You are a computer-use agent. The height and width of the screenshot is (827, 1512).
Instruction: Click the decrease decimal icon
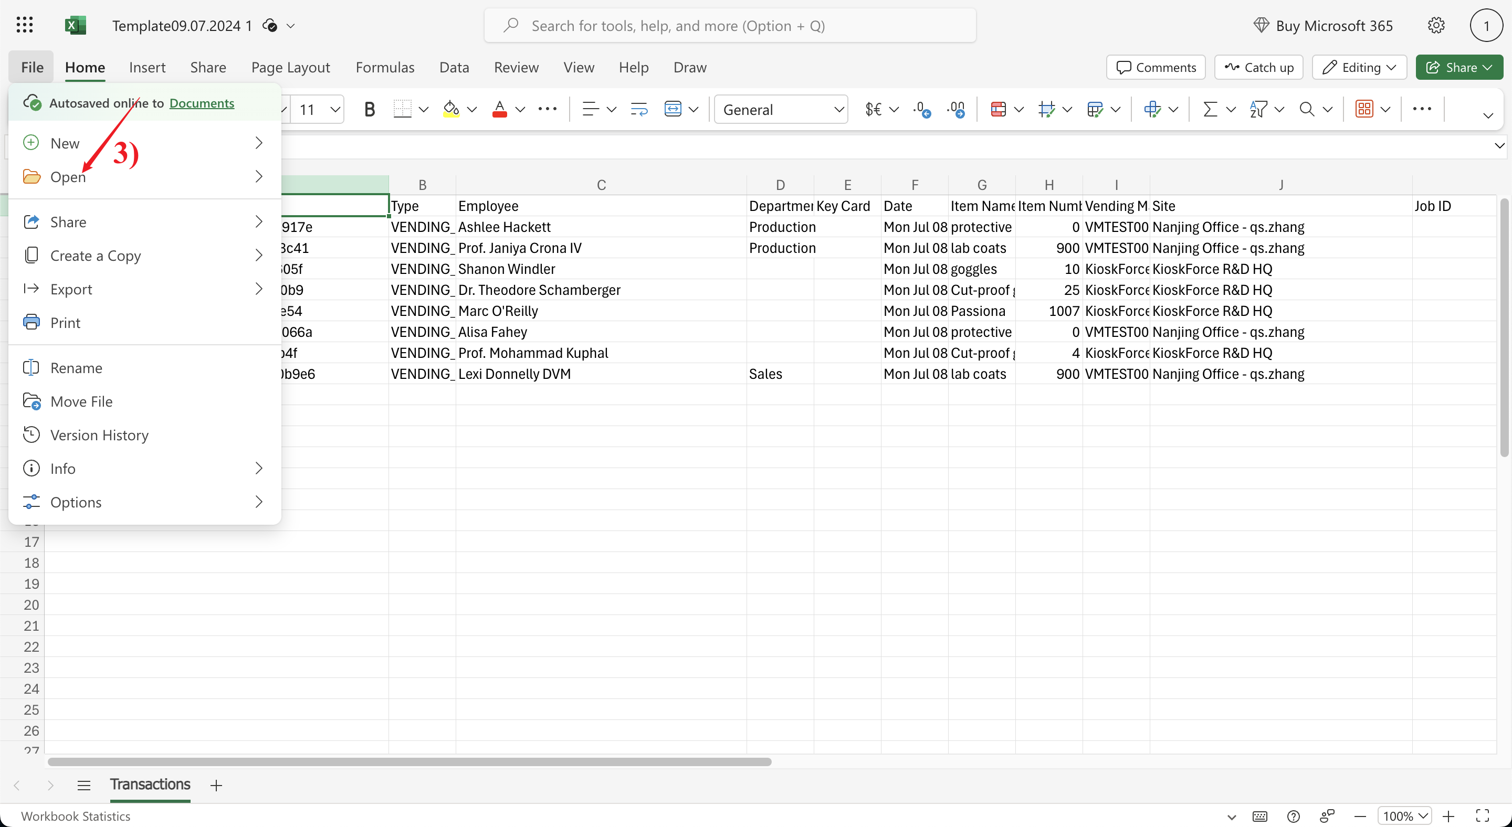click(921, 109)
